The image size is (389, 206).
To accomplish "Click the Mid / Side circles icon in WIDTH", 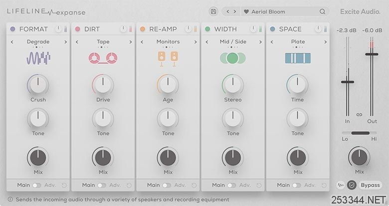I will tap(233, 58).
